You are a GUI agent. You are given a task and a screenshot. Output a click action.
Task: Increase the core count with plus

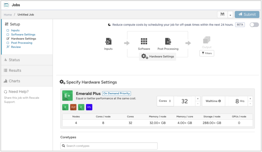(198, 99)
